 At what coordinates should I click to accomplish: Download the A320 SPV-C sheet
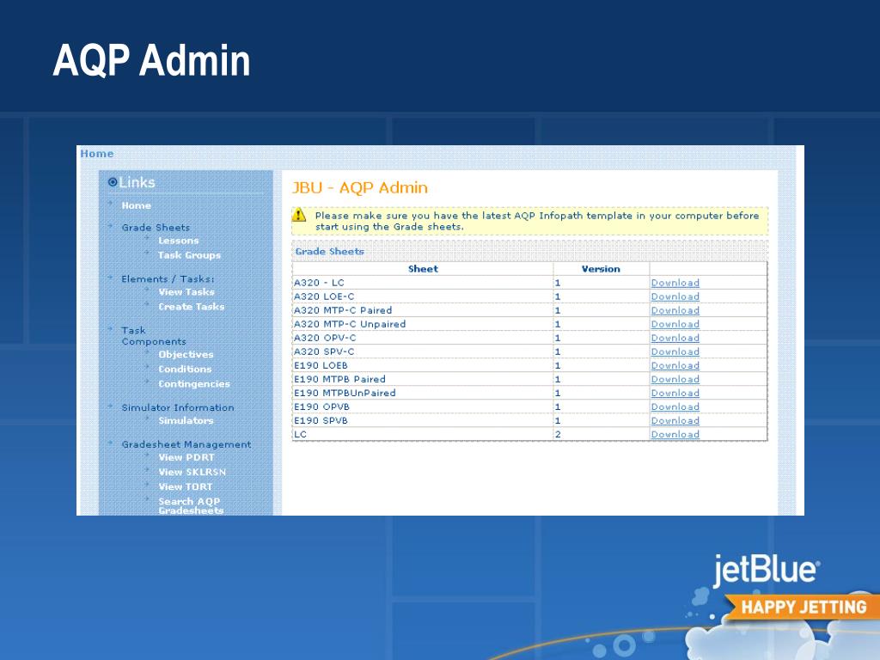click(x=675, y=351)
